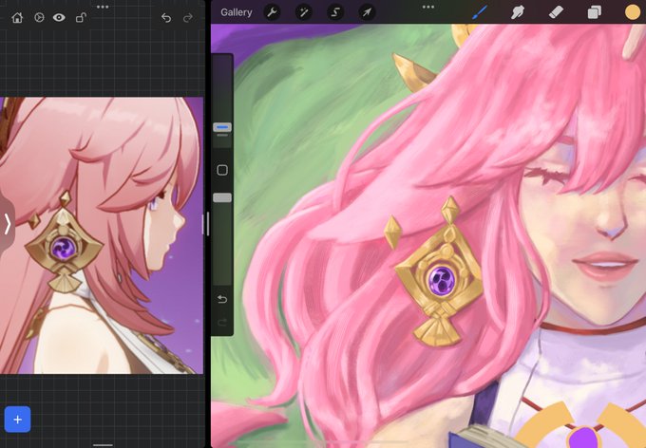The width and height of the screenshot is (646, 448).
Task: Select the reference image of pink-haired character
Action: click(102, 235)
